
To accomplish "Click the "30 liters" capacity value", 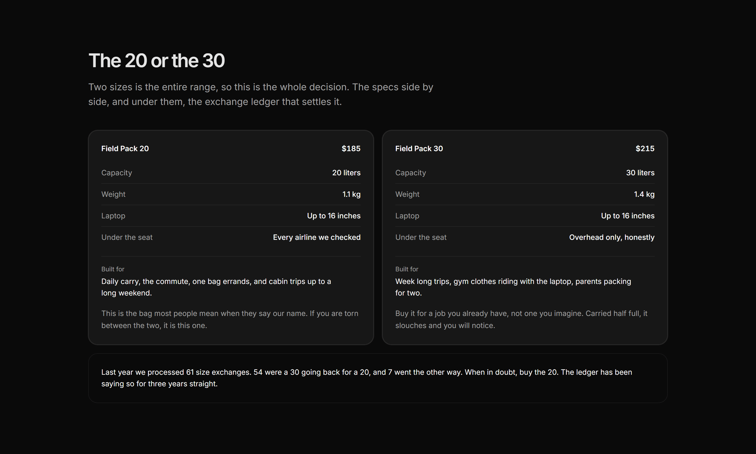I will point(640,172).
